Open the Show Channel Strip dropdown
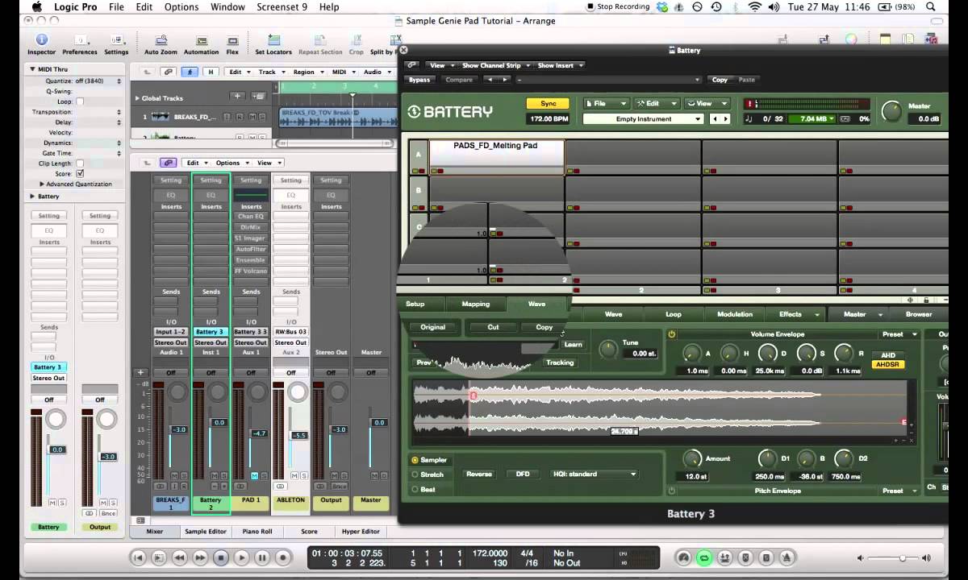Viewport: 968px width, 580px height. 494,65
